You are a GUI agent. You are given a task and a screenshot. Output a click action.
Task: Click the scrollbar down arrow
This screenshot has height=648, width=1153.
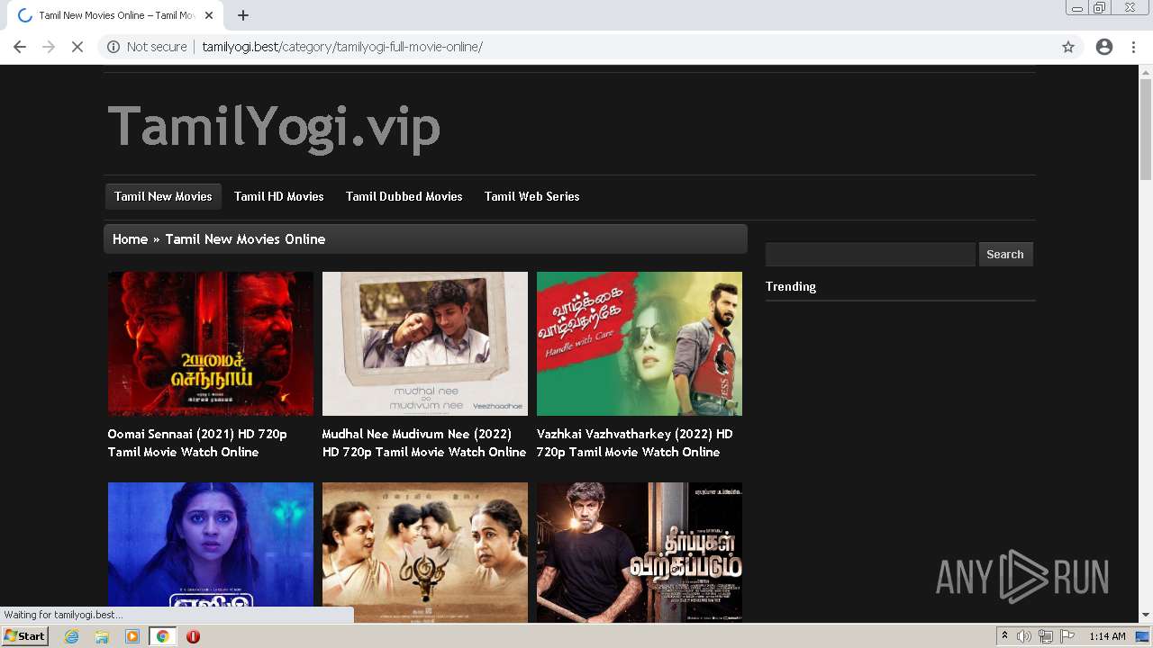[x=1146, y=616]
